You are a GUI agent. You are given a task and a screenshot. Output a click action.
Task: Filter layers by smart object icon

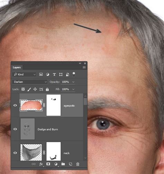67,74
